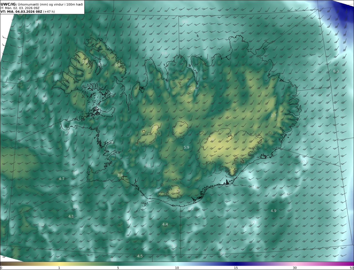Click the 4.5 value near bottom edge
Screen dimensions: 354x270
click(140, 256)
